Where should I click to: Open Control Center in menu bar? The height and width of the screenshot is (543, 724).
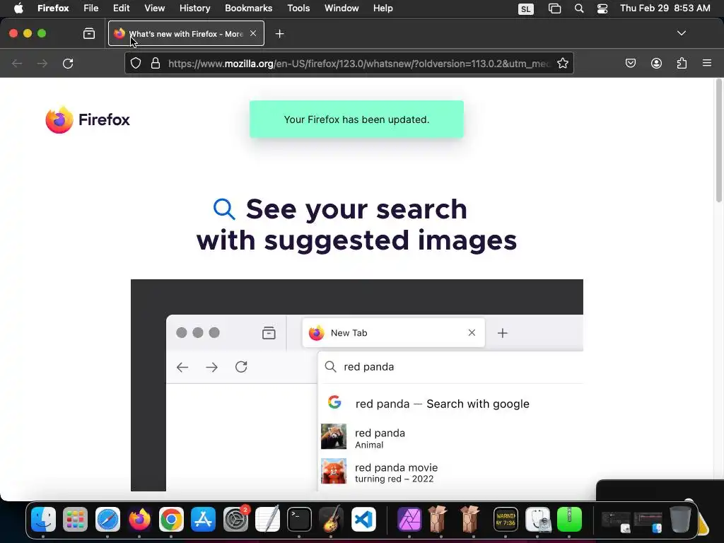[x=602, y=8]
